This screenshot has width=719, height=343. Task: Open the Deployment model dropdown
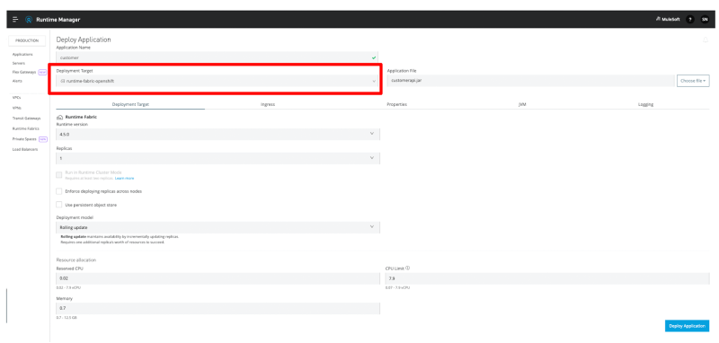point(217,227)
